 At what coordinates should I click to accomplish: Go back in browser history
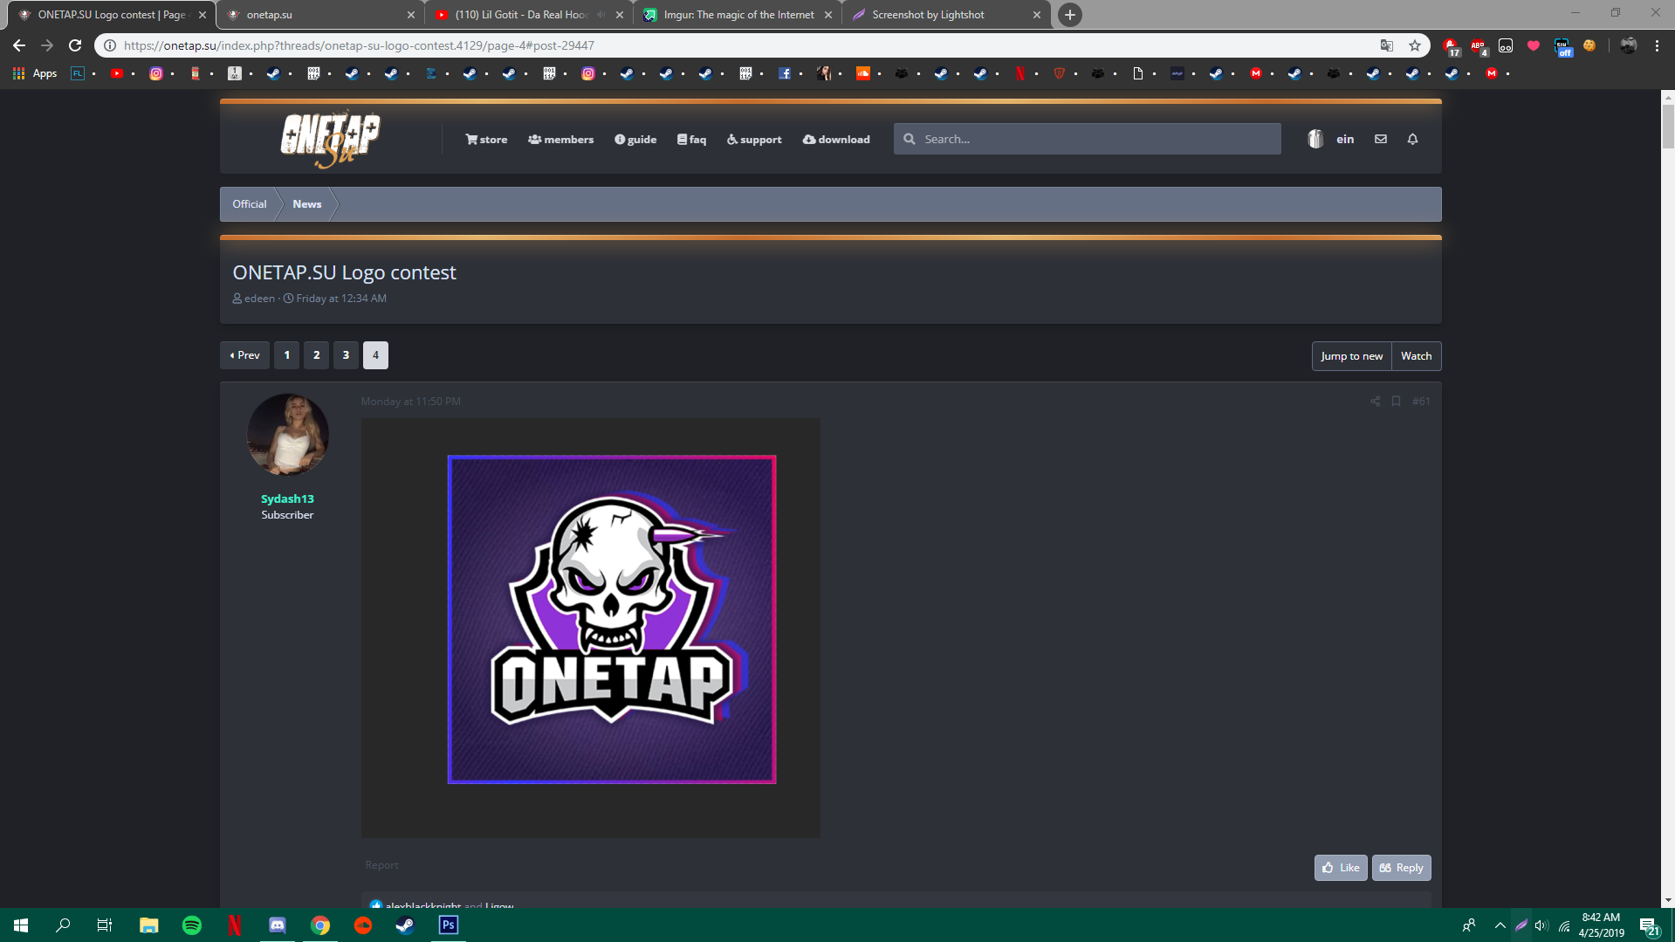[x=19, y=45]
